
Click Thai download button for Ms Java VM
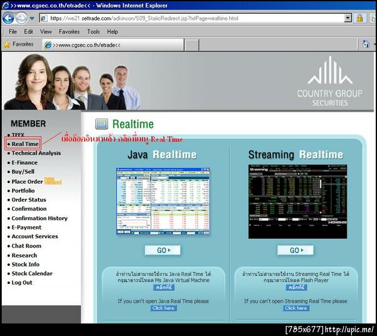(x=164, y=287)
